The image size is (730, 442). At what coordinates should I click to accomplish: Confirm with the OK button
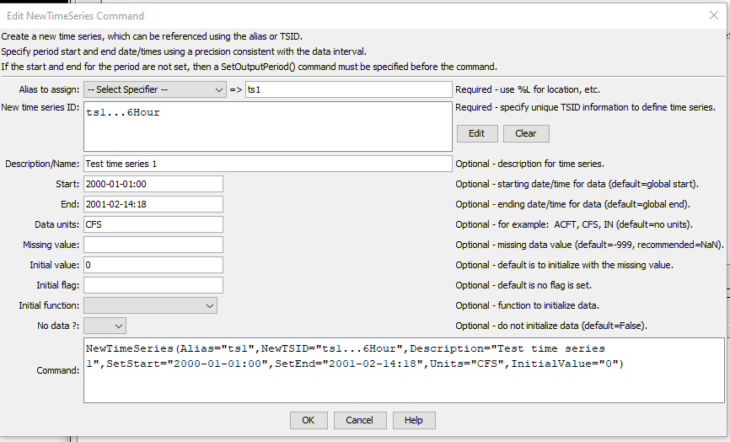[x=309, y=420]
